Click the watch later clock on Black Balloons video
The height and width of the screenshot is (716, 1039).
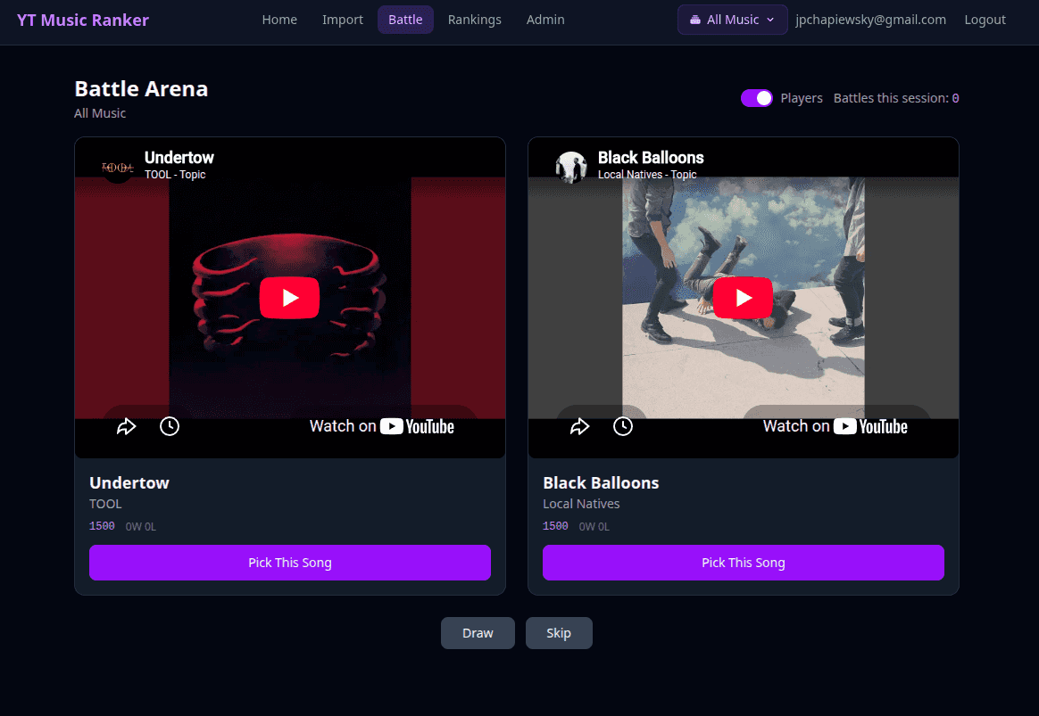point(623,426)
